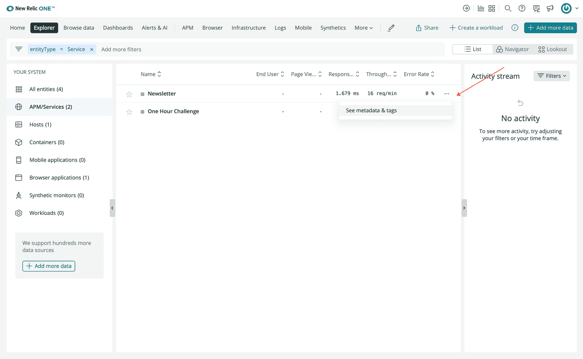
Task: Open the circled arrow icon in top bar
Action: [x=466, y=8]
